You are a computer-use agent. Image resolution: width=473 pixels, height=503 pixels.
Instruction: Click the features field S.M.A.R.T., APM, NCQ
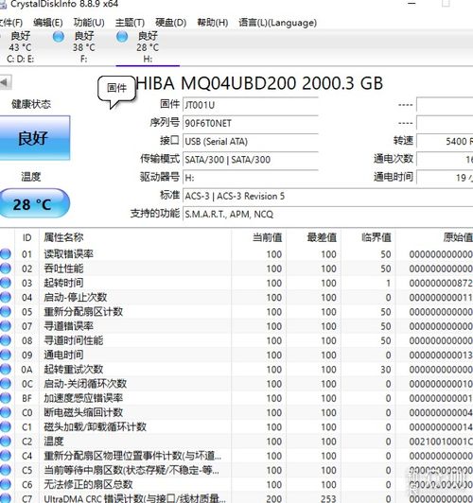click(x=327, y=214)
